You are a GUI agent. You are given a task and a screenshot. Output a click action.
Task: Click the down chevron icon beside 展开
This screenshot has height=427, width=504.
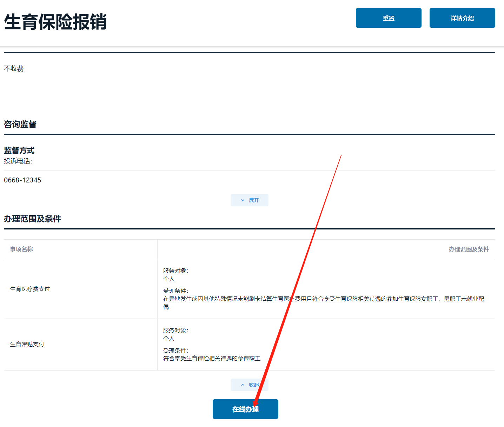tap(243, 200)
